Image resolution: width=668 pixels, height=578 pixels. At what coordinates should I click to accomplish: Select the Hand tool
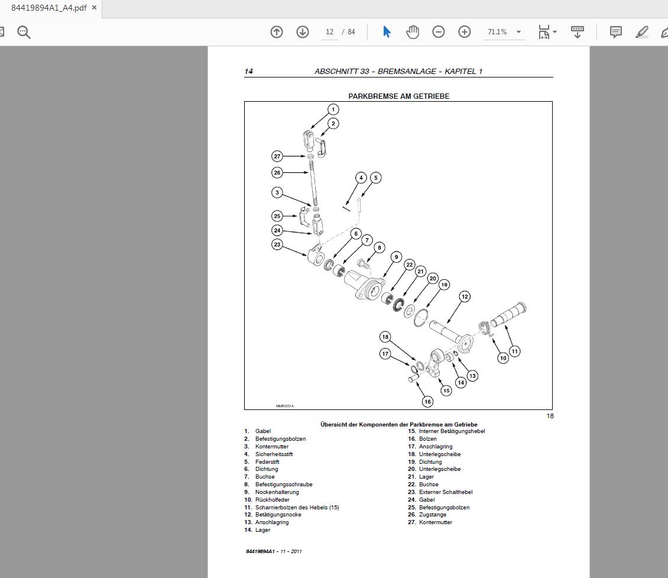(x=413, y=31)
